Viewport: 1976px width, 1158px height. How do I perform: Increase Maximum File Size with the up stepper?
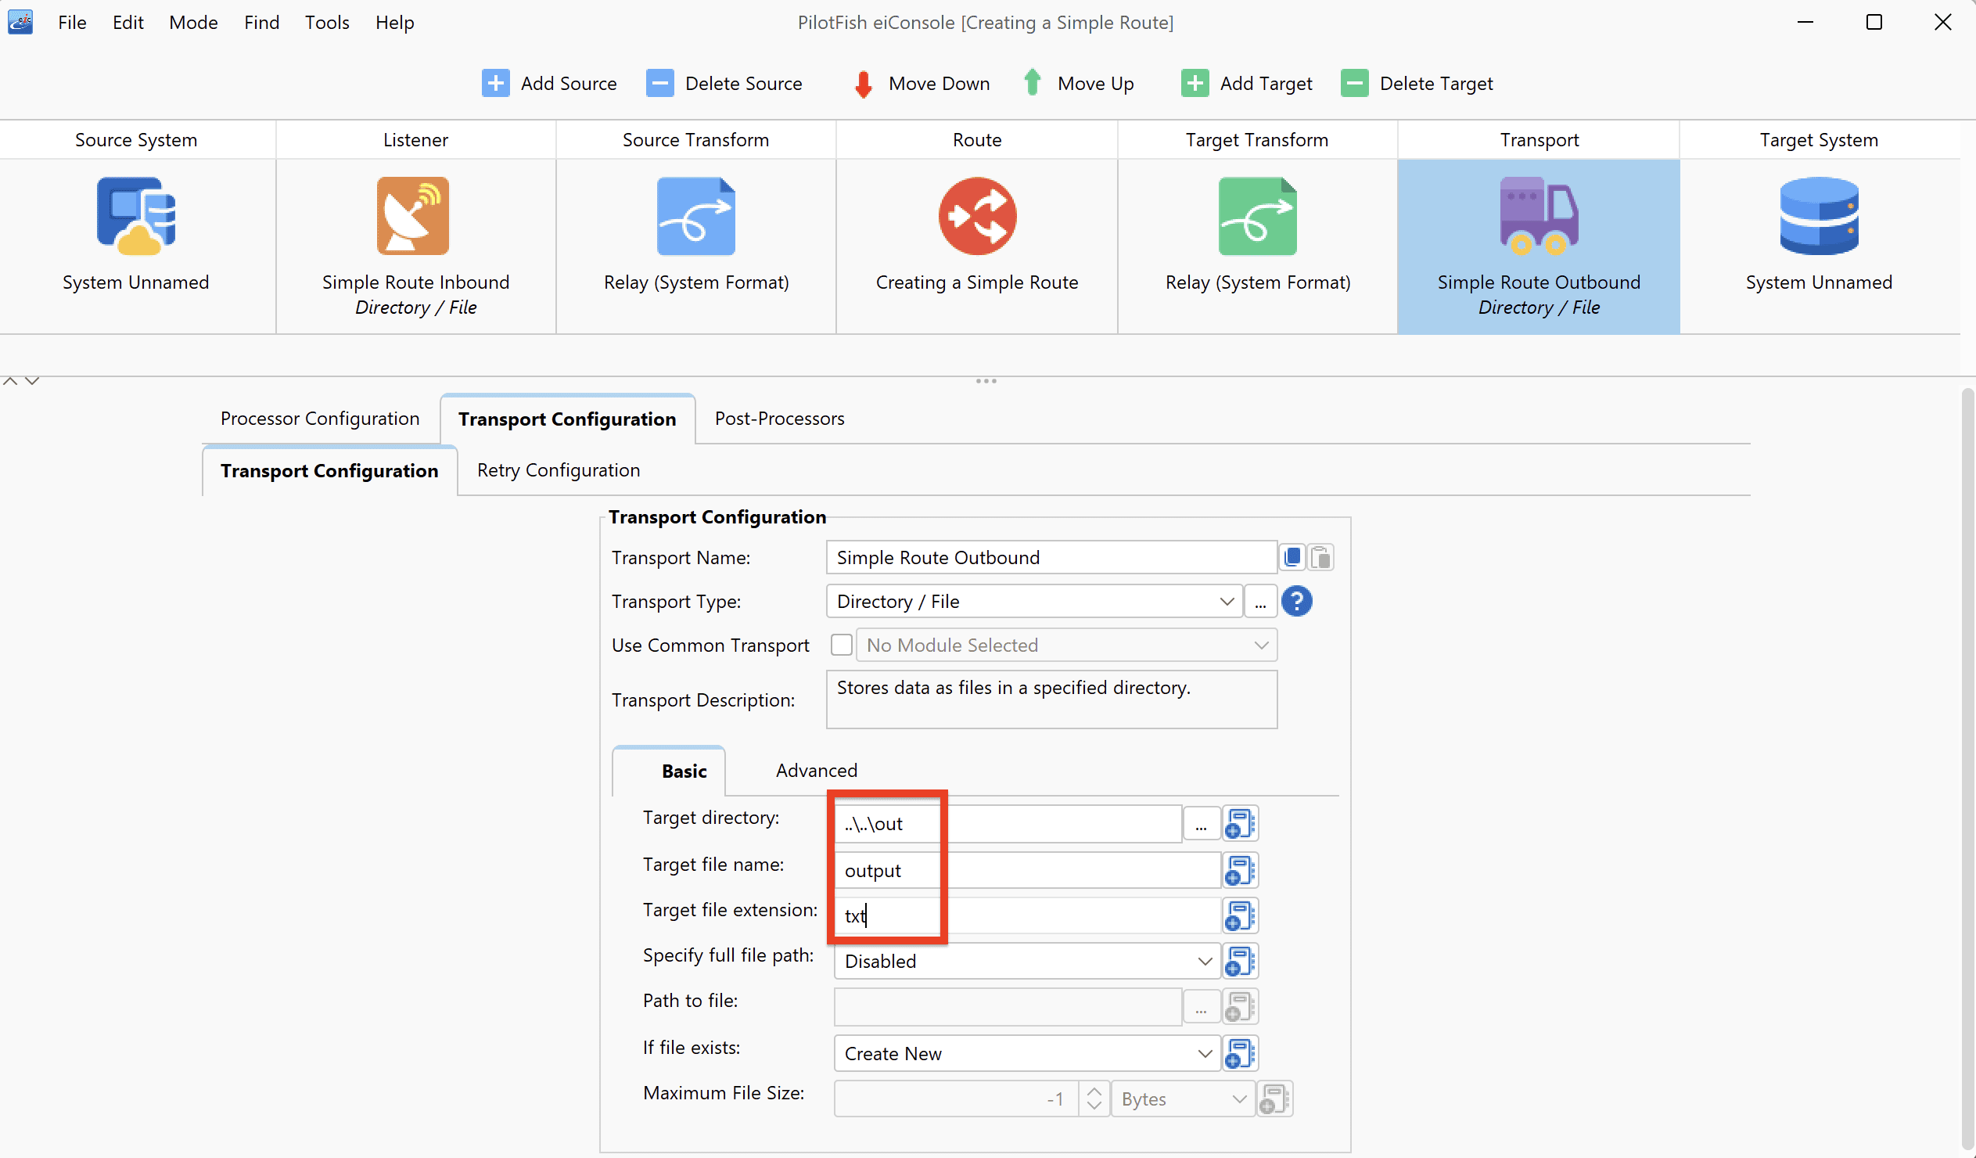pos(1094,1091)
